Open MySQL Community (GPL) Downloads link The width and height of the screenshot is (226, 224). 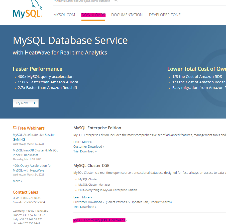[100, 220]
